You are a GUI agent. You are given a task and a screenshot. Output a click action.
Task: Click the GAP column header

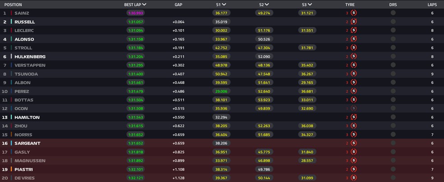click(178, 5)
